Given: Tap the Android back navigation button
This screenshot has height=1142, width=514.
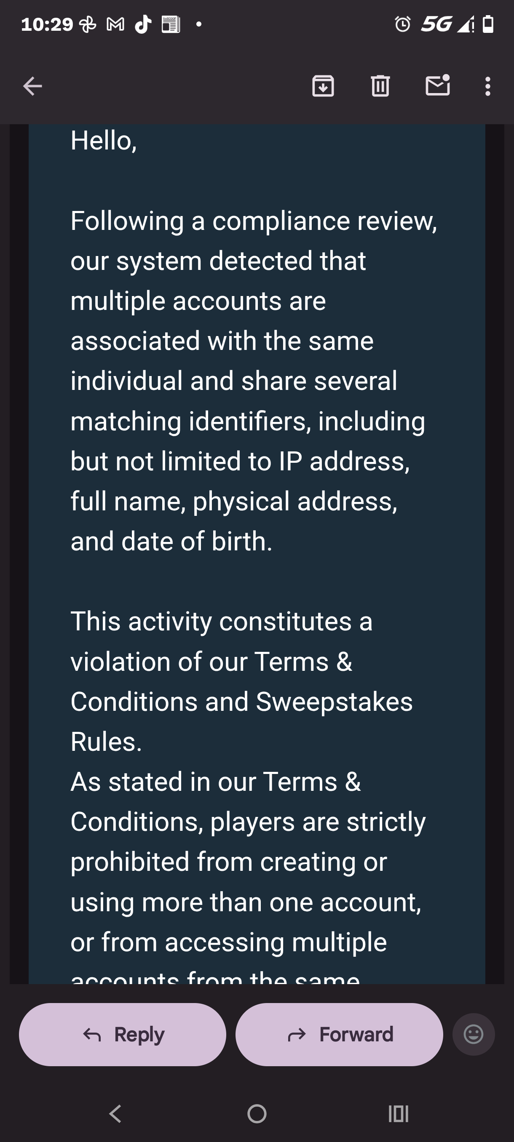Looking at the screenshot, I should pos(116,1113).
